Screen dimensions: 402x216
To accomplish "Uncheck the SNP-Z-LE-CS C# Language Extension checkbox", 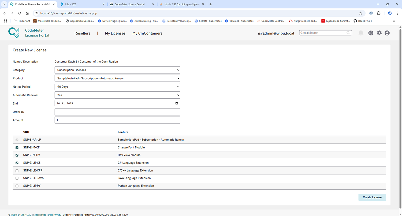I will pos(17,163).
